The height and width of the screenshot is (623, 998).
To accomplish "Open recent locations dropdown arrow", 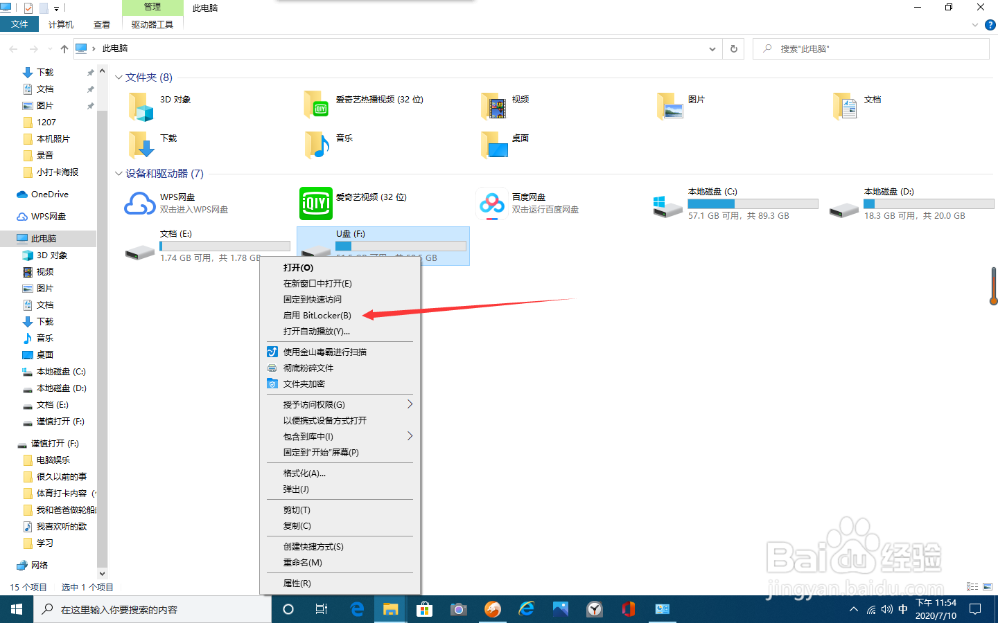I will point(50,49).
